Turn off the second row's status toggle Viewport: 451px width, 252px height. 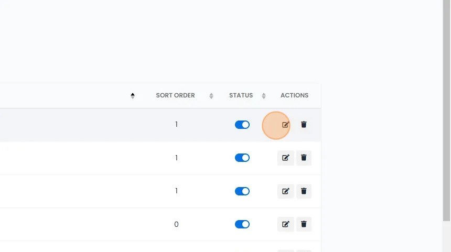(x=242, y=158)
